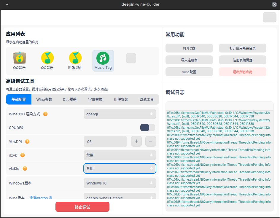The height and width of the screenshot is (218, 280).
Task: Click the 调试日志 heading text
Action: coord(175,92)
